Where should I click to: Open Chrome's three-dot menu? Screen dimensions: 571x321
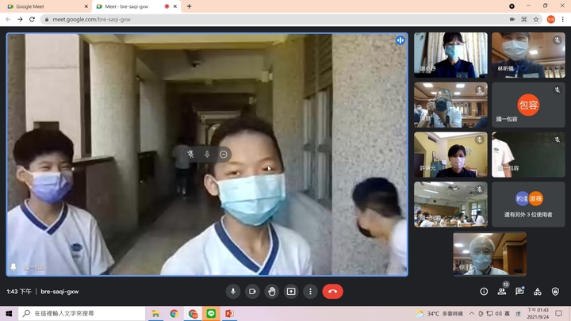(x=561, y=19)
